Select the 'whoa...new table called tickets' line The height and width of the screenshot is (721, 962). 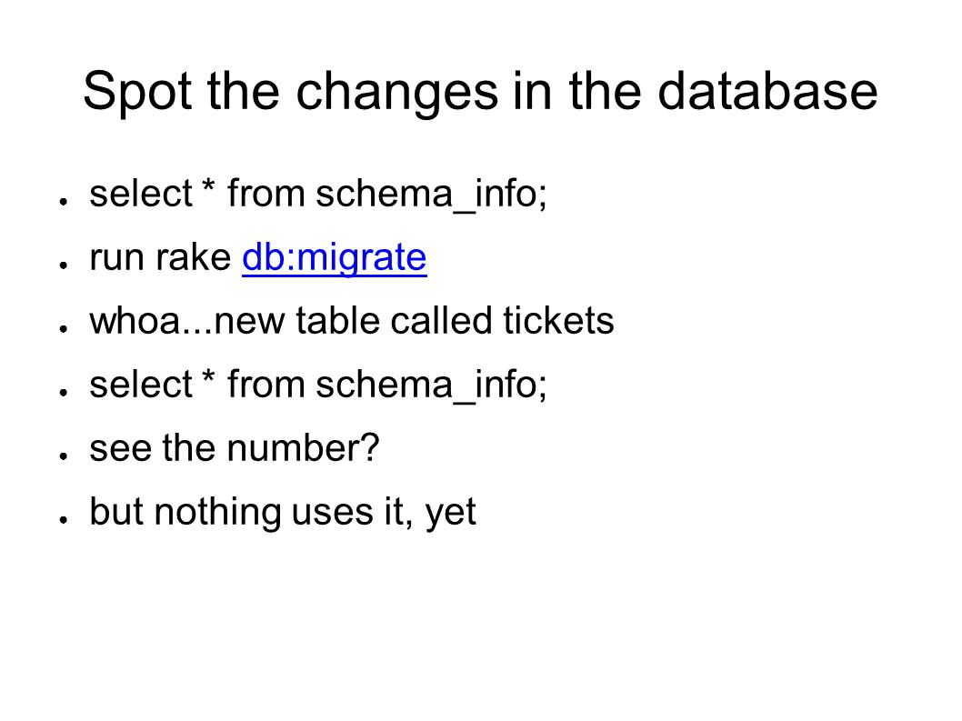[x=352, y=320]
